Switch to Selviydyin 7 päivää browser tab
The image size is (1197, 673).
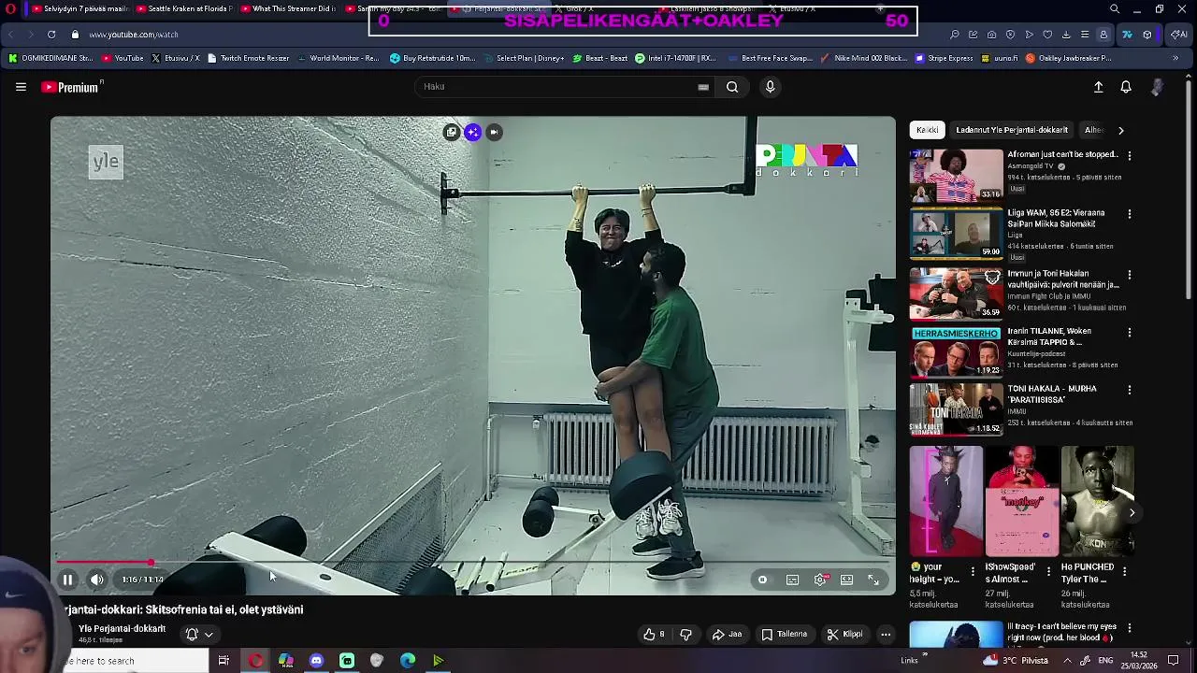79,9
